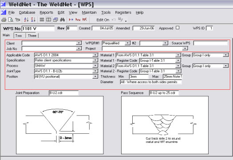Sort records descending Z to A

pyautogui.click(x=33, y=20)
